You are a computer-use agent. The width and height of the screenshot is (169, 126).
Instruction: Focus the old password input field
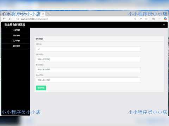88,59
